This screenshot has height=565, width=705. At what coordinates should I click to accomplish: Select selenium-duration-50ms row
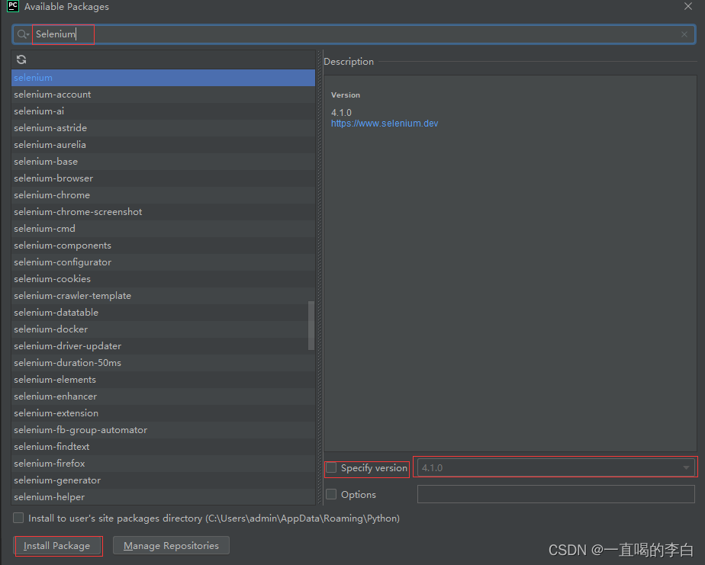163,363
